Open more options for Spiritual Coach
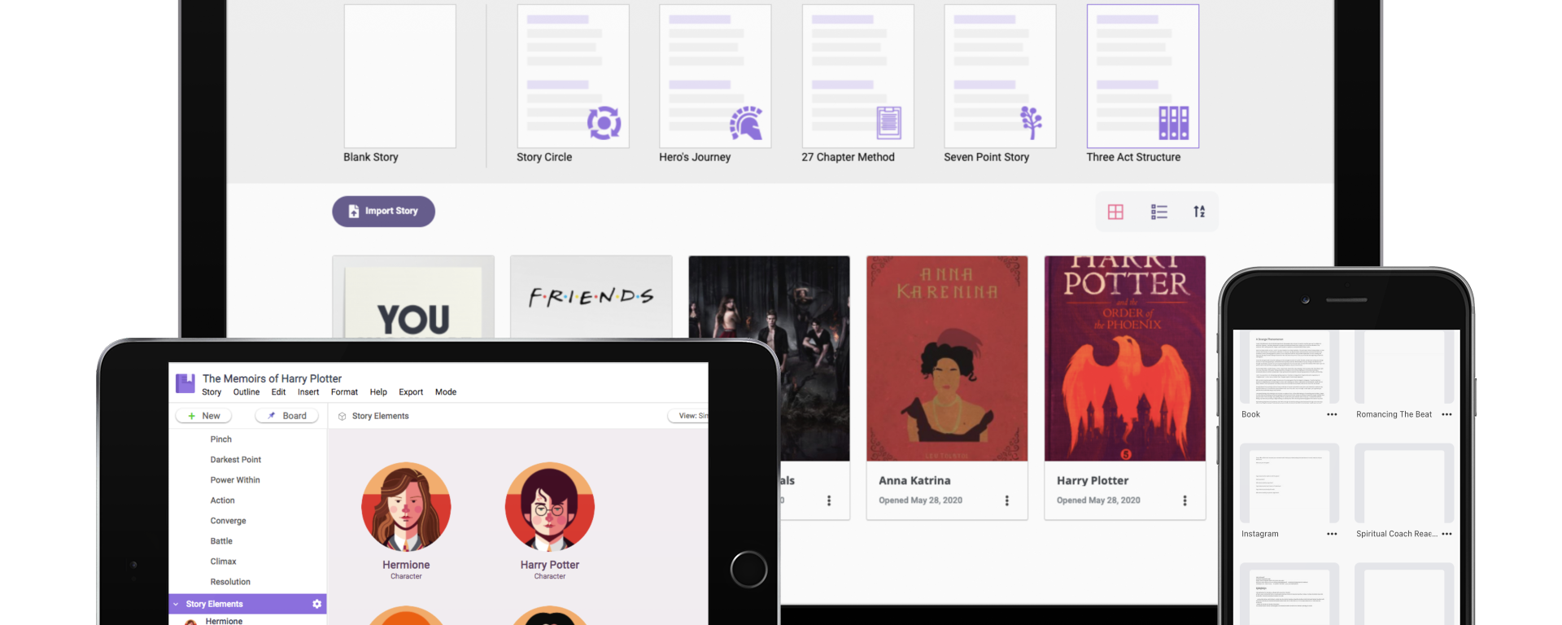This screenshot has height=625, width=1562. (1446, 535)
